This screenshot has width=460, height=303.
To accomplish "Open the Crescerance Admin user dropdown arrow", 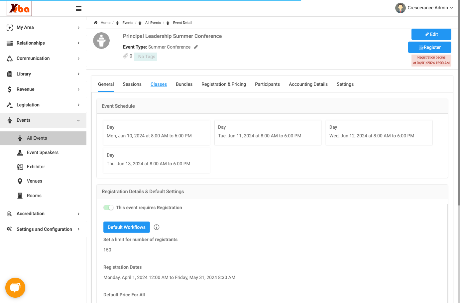I will (x=451, y=8).
